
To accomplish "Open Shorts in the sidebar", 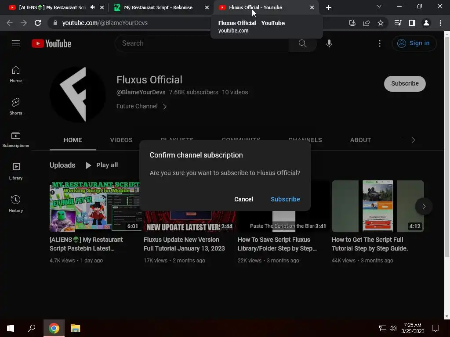I will [16, 107].
